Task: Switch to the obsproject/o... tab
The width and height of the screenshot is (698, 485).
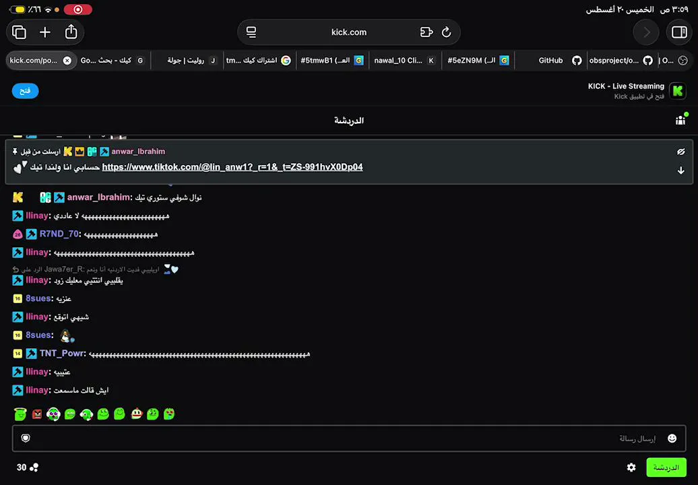Action: coord(623,61)
